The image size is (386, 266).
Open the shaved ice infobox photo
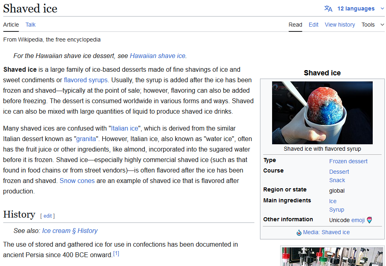pyautogui.click(x=322, y=113)
